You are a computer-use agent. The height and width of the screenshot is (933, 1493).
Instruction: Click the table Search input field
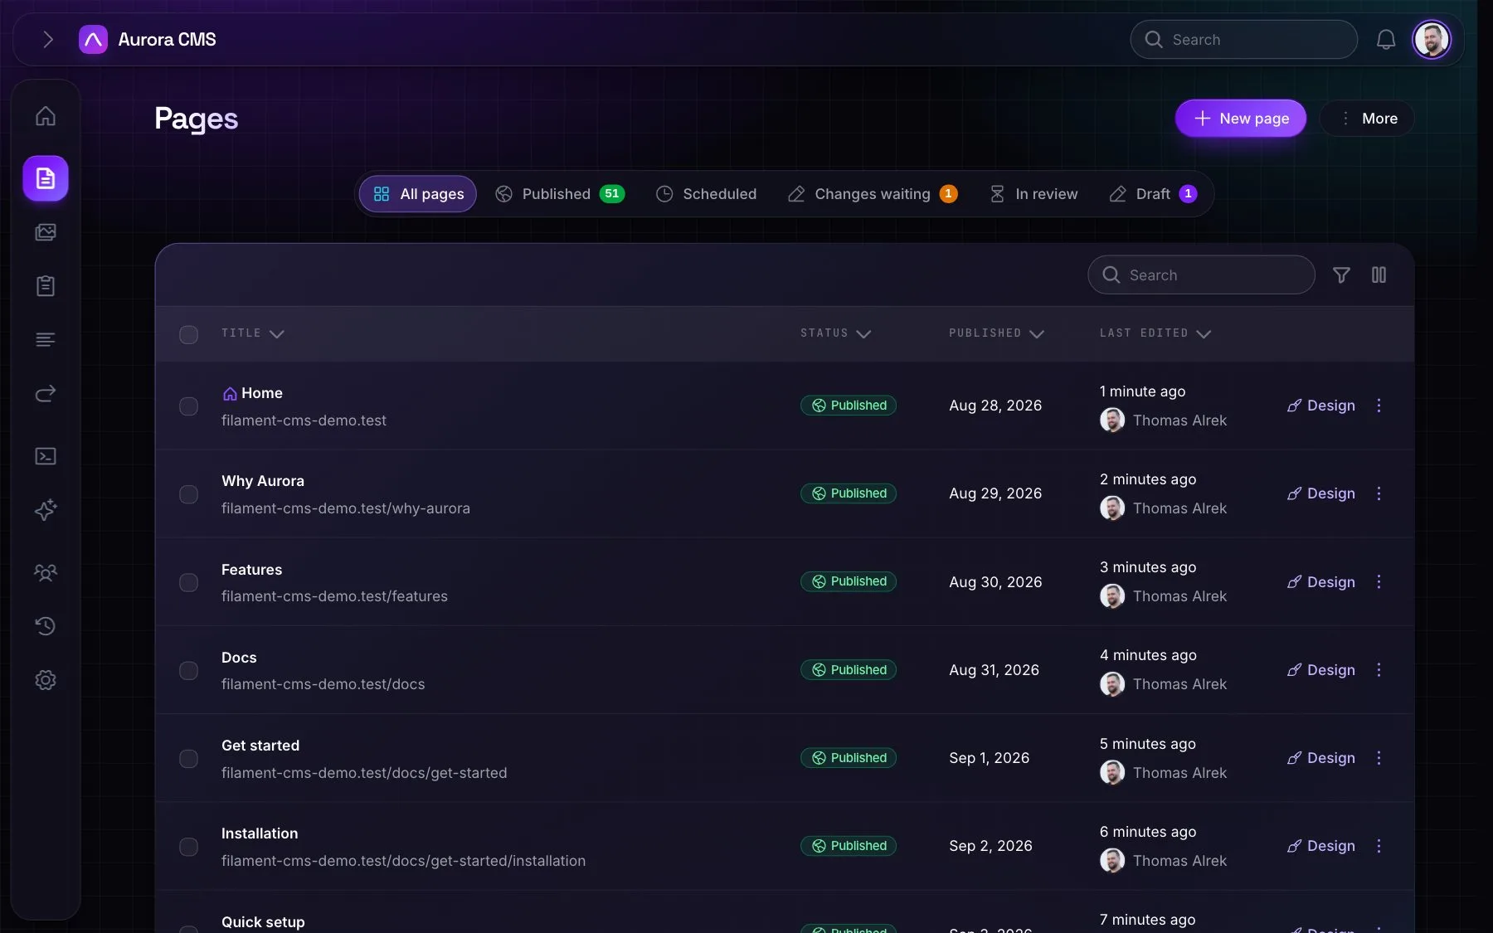tap(1201, 275)
